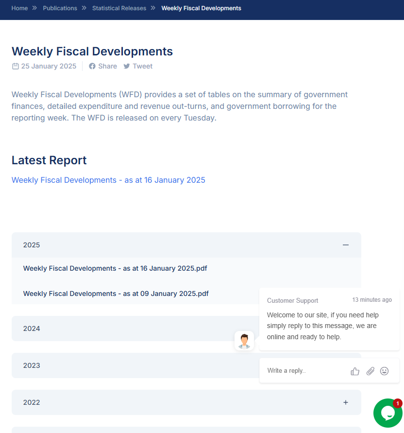Click the Tweet text link

(x=142, y=66)
